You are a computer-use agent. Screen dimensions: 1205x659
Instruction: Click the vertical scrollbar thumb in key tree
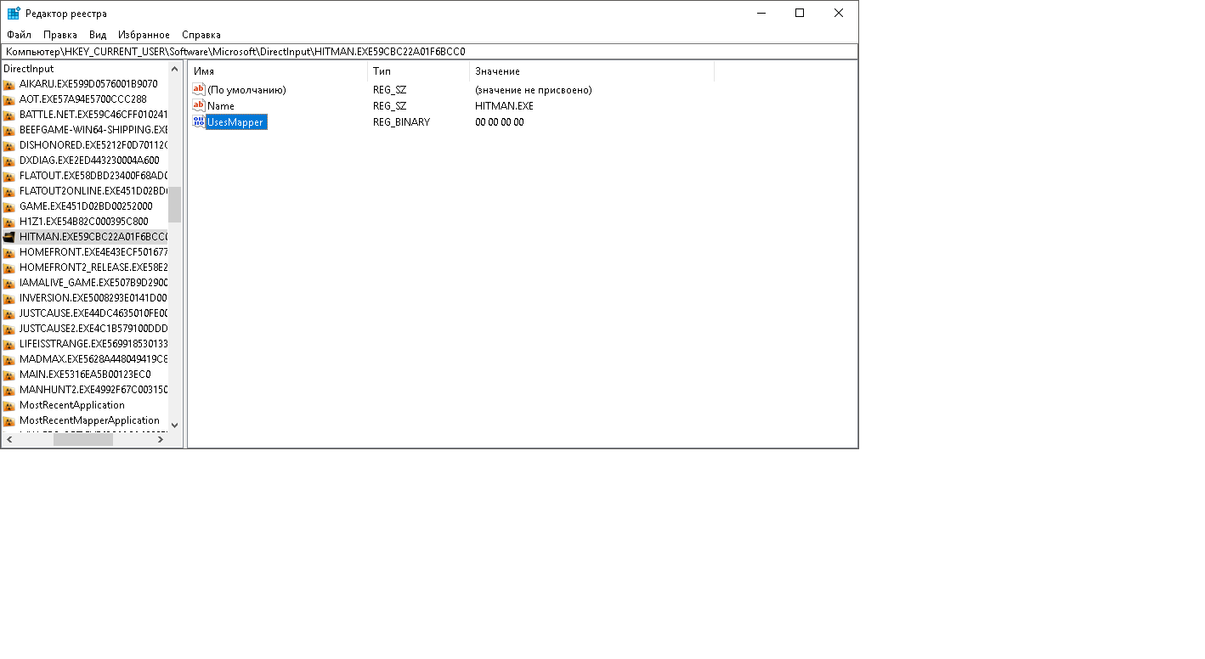click(x=175, y=205)
